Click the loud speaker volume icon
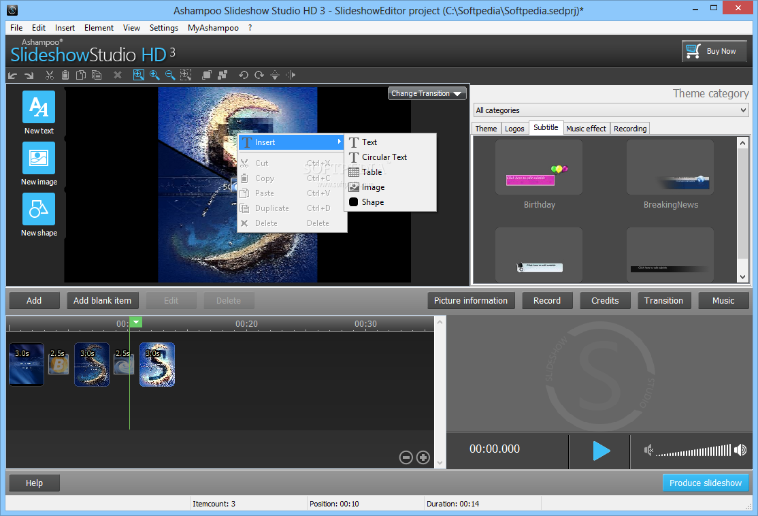Image resolution: width=758 pixels, height=516 pixels. point(740,450)
